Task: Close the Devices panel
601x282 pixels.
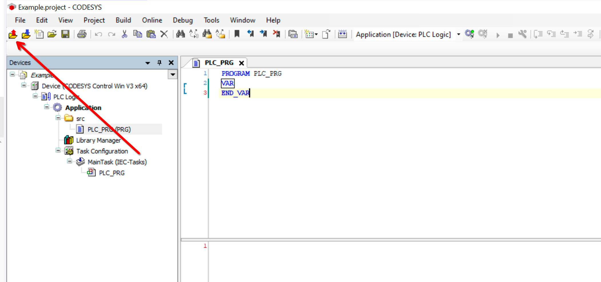Action: [x=171, y=63]
